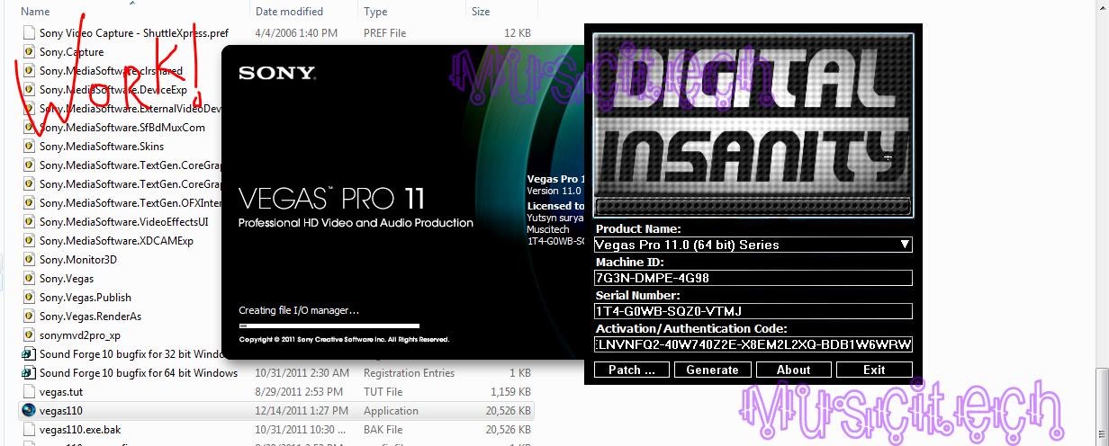The height and width of the screenshot is (446, 1109).
Task: Select the Sony.Vegas file icon
Action: pos(28,279)
